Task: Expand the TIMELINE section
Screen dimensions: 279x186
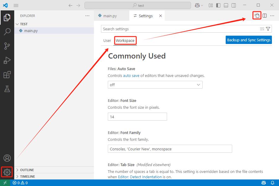Action: click(54, 176)
